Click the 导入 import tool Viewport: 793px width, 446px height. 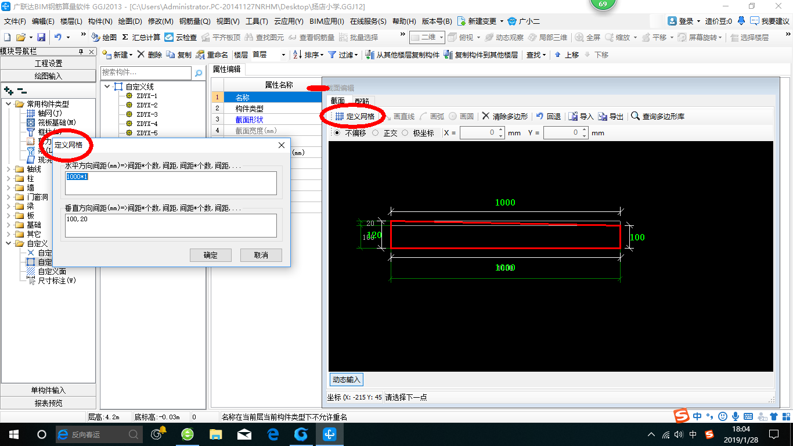coord(581,116)
